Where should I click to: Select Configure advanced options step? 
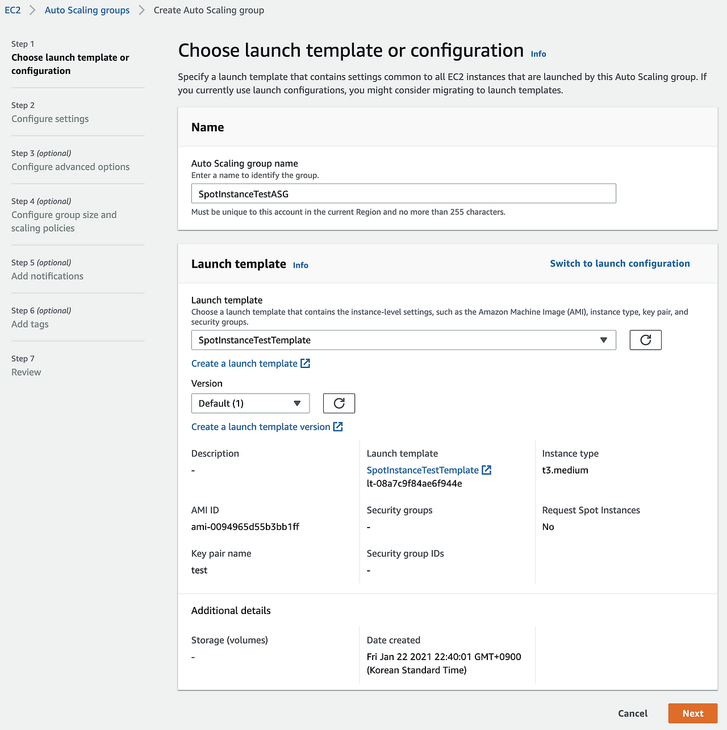tap(70, 167)
